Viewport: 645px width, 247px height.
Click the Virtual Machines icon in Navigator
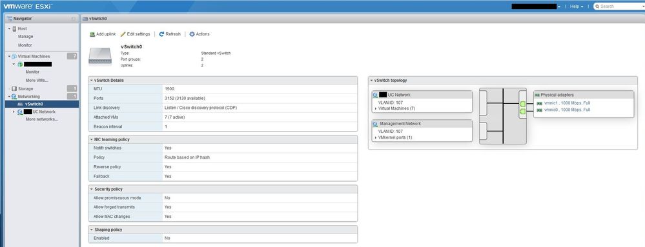[x=14, y=56]
